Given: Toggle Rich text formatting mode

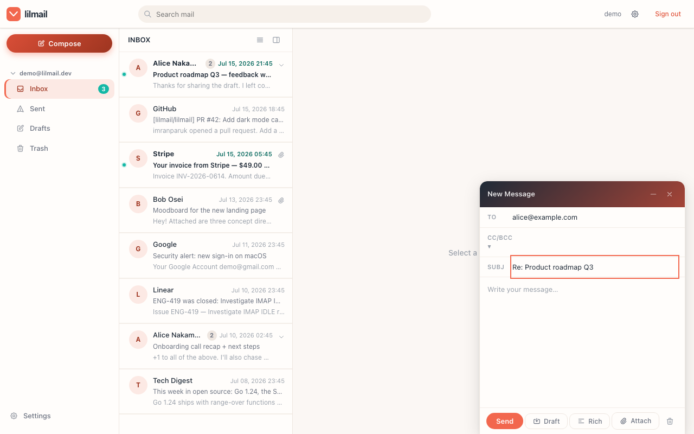Looking at the screenshot, I should coord(590,422).
